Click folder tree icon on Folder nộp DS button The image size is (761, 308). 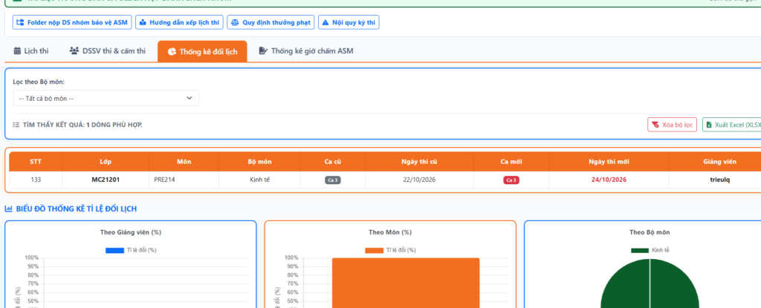click(20, 22)
